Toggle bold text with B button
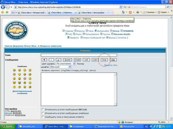The image size is (173, 129). click(45, 60)
